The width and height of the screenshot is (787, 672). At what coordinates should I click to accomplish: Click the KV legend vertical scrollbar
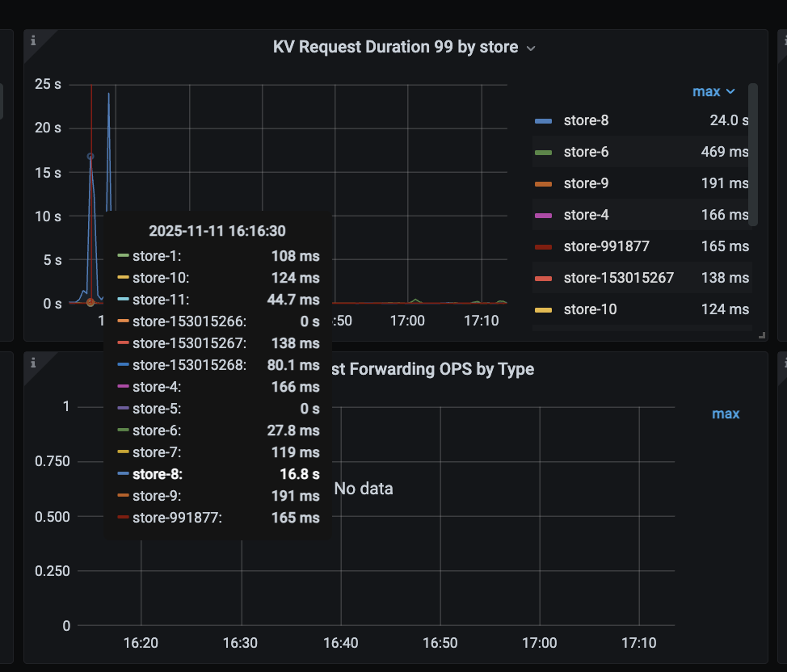(752, 153)
